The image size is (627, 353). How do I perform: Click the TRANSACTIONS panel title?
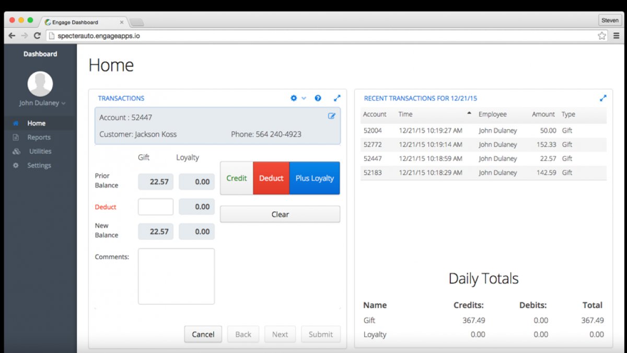point(121,98)
